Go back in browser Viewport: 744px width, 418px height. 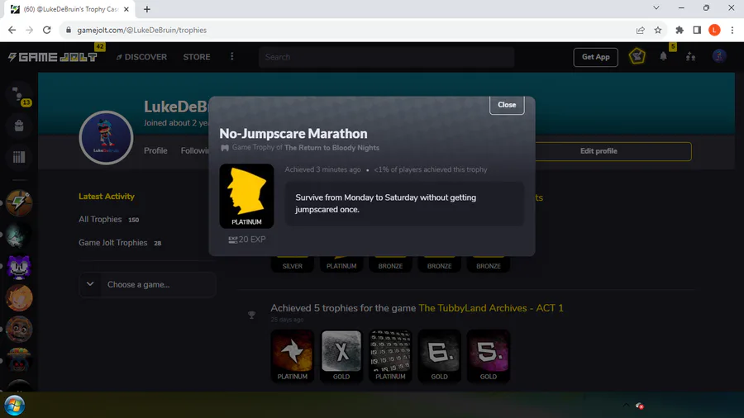pos(12,30)
